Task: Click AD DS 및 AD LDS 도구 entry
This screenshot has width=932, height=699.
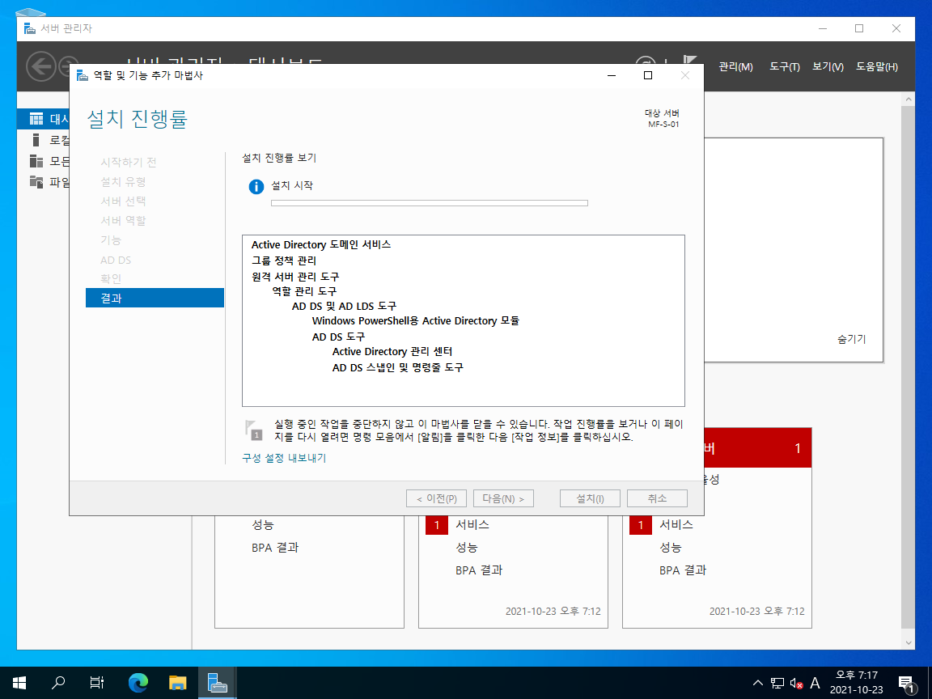Action: point(344,306)
